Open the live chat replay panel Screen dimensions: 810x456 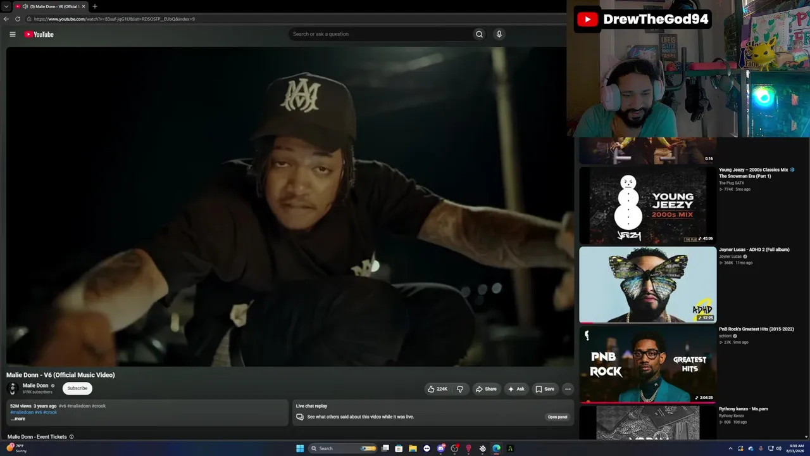[x=558, y=417]
